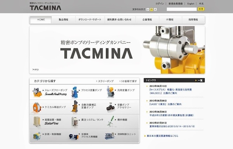233x149 pixels.
Task: Open the スラリーポンプ shortcut link
Action: point(105,81)
